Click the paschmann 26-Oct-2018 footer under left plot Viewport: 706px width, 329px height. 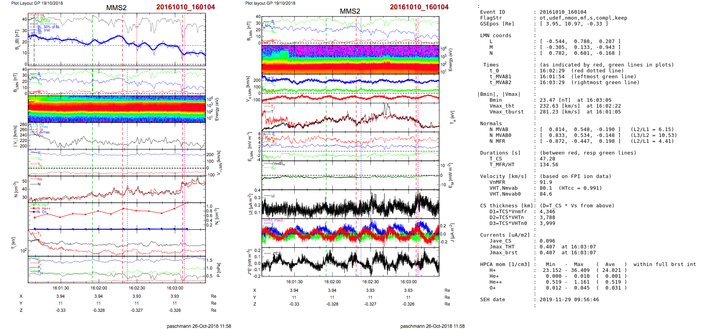coord(199,326)
